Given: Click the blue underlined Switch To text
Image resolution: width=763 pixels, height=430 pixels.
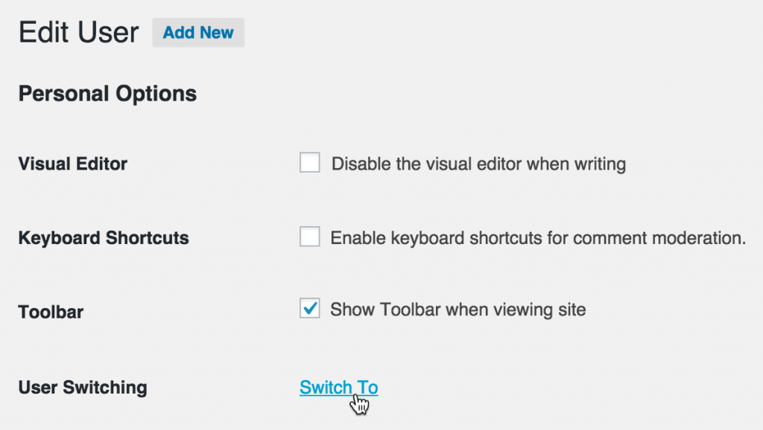Looking at the screenshot, I should [338, 387].
